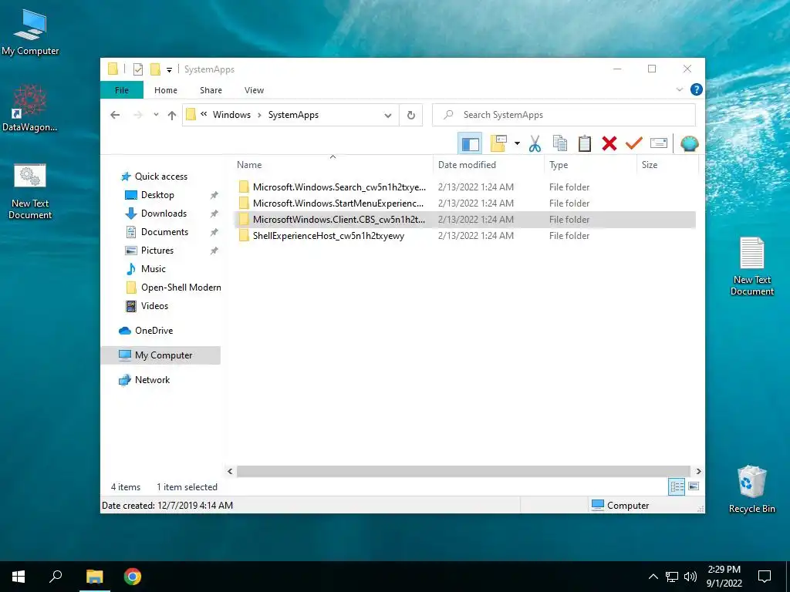Open the Customize Quick Access Toolbar dropdown
This screenshot has width=790, height=592.
coord(169,70)
